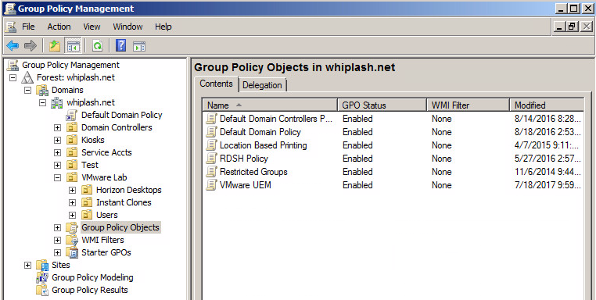Click the Sites node icon

[x=42, y=265]
